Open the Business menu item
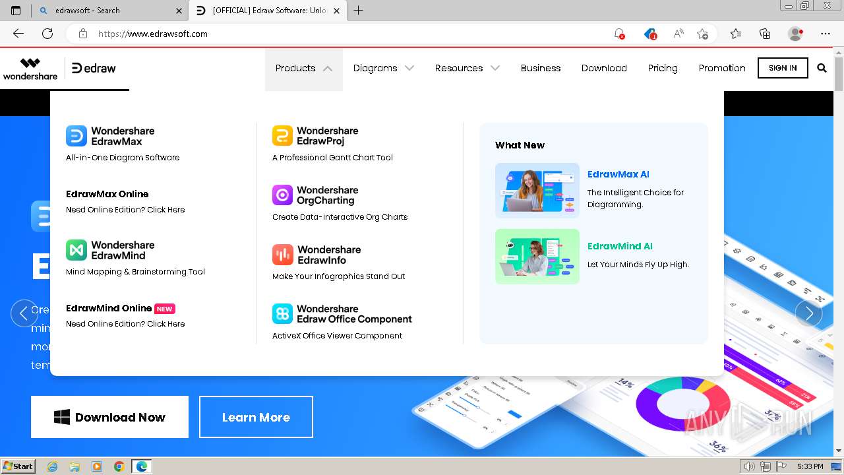Image resolution: width=844 pixels, height=475 pixels. (x=541, y=68)
